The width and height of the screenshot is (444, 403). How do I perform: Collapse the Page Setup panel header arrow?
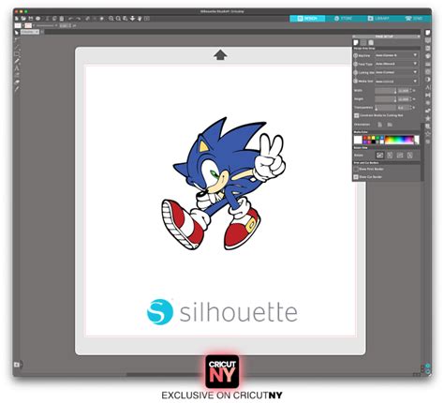(354, 37)
